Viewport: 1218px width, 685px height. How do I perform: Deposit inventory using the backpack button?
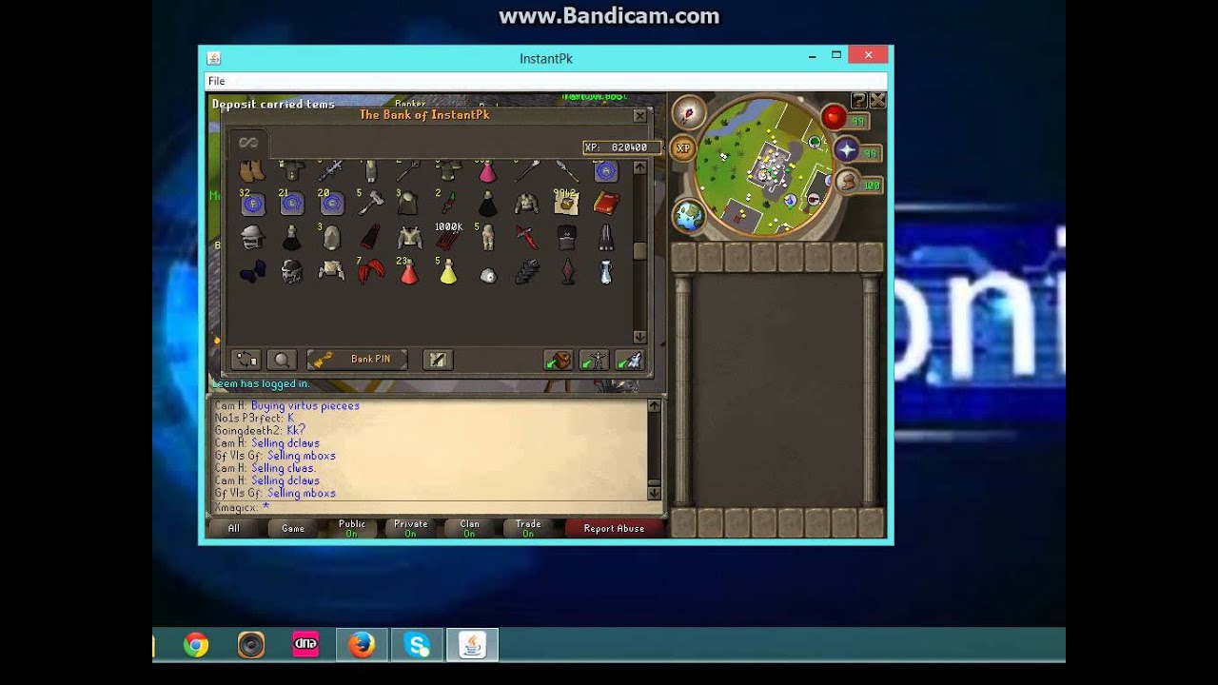[x=559, y=360]
